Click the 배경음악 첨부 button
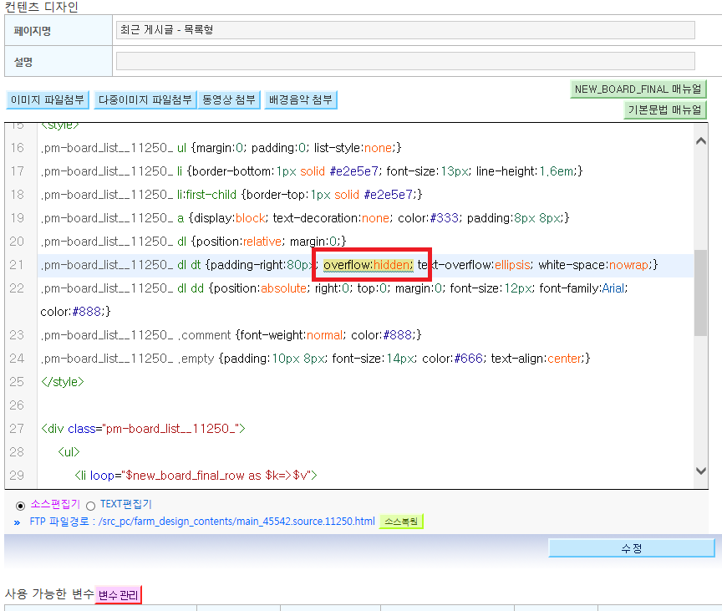Screen dimensions: 722x611 (x=301, y=100)
